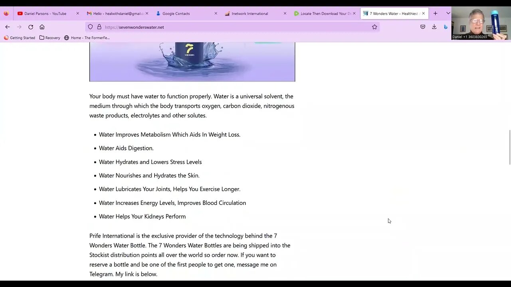This screenshot has height=287, width=511.
Task: Open the downloads arrow icon
Action: [x=434, y=27]
